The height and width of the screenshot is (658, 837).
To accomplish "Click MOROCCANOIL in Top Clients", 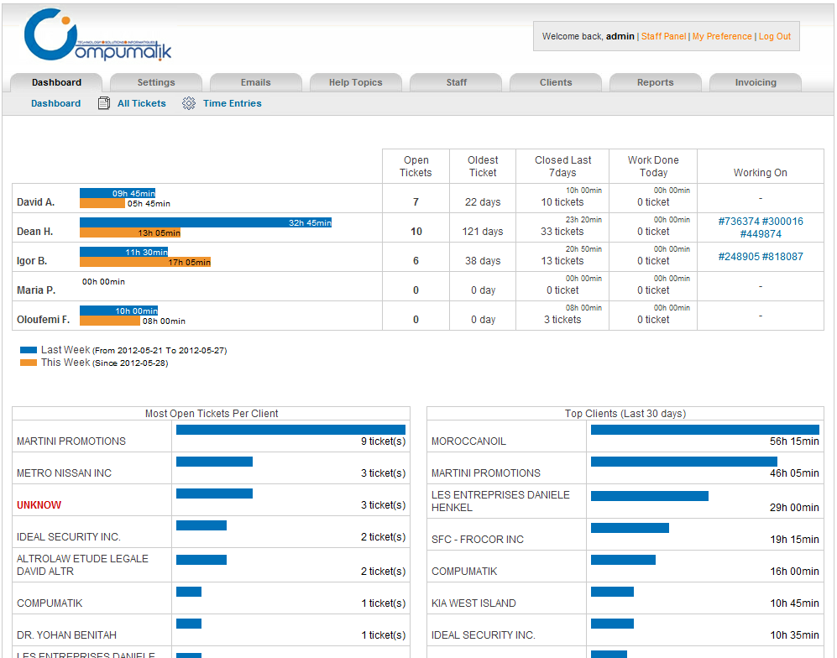I will tap(468, 441).
